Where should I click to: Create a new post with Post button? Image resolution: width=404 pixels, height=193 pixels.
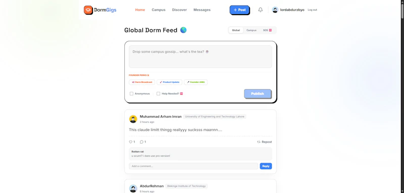click(239, 10)
